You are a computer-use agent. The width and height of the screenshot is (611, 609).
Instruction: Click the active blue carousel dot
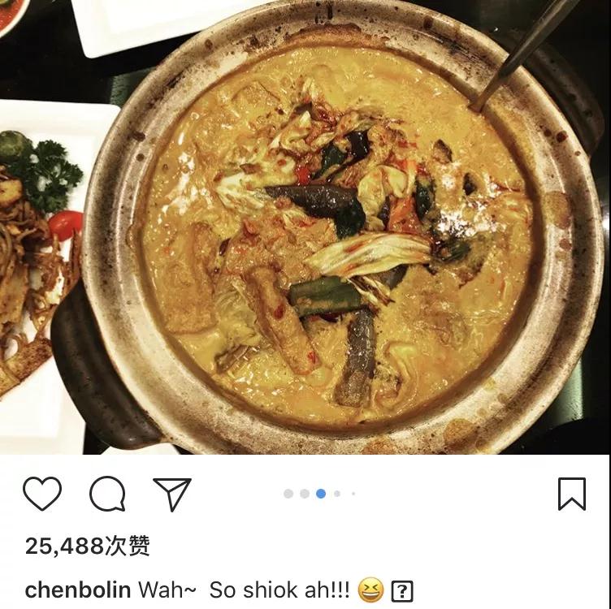[321, 494]
